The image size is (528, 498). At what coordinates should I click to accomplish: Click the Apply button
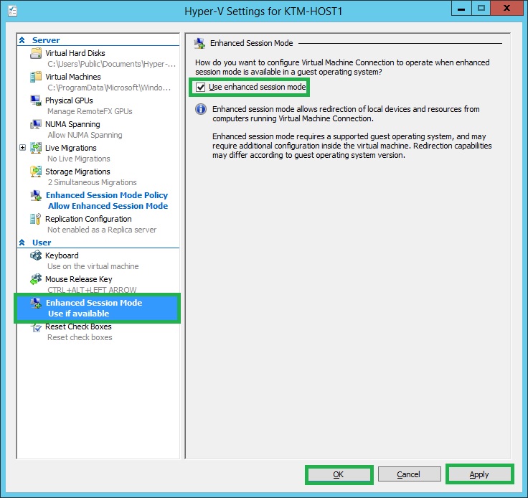click(479, 474)
